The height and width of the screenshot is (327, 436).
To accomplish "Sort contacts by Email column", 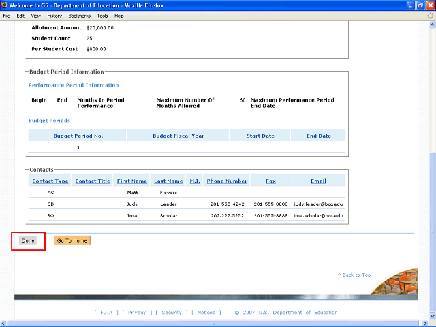I will point(318,181).
